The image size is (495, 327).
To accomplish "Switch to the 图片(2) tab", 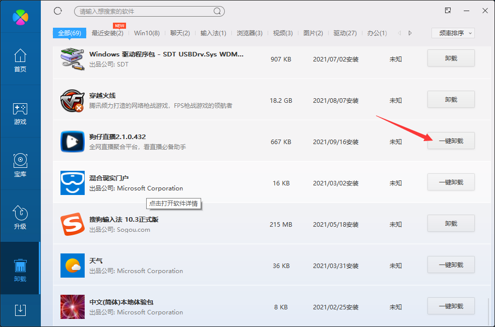I will 313,33.
